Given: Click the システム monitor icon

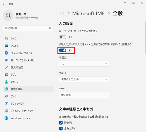Looking at the screenshot, I should pos(6,46).
